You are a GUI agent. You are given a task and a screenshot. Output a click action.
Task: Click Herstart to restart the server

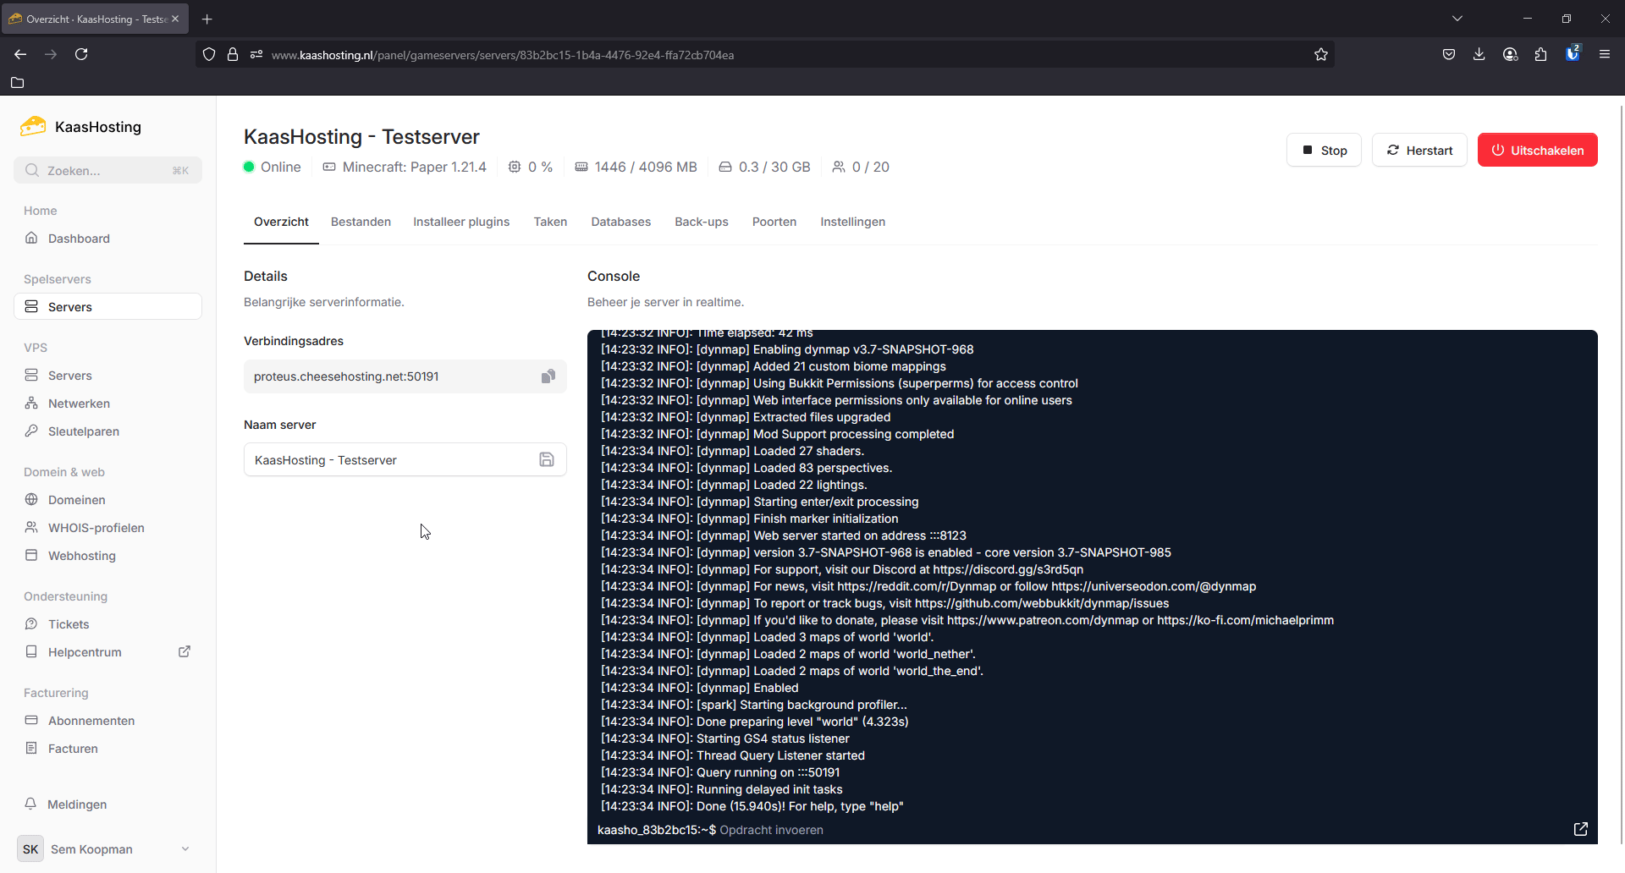1419,151
